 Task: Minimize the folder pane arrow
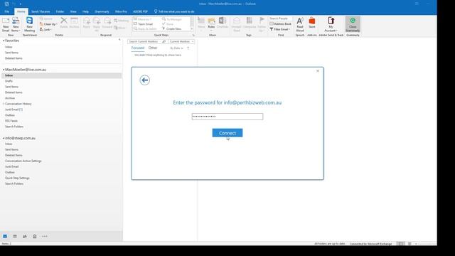click(x=119, y=40)
